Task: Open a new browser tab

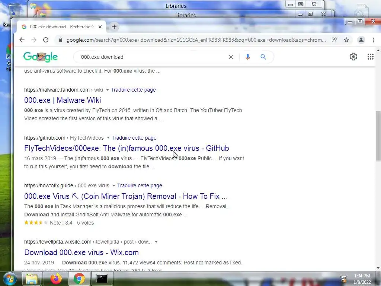Action: point(114,27)
